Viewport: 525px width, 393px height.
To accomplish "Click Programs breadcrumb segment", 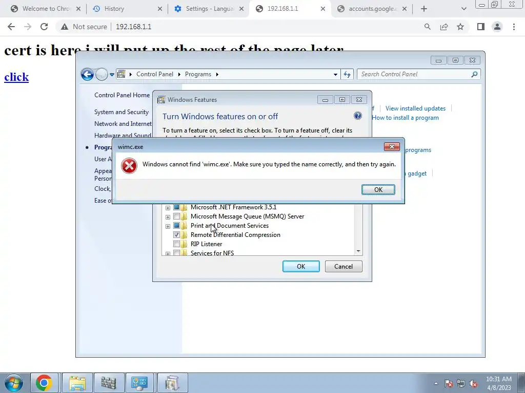I will point(198,74).
